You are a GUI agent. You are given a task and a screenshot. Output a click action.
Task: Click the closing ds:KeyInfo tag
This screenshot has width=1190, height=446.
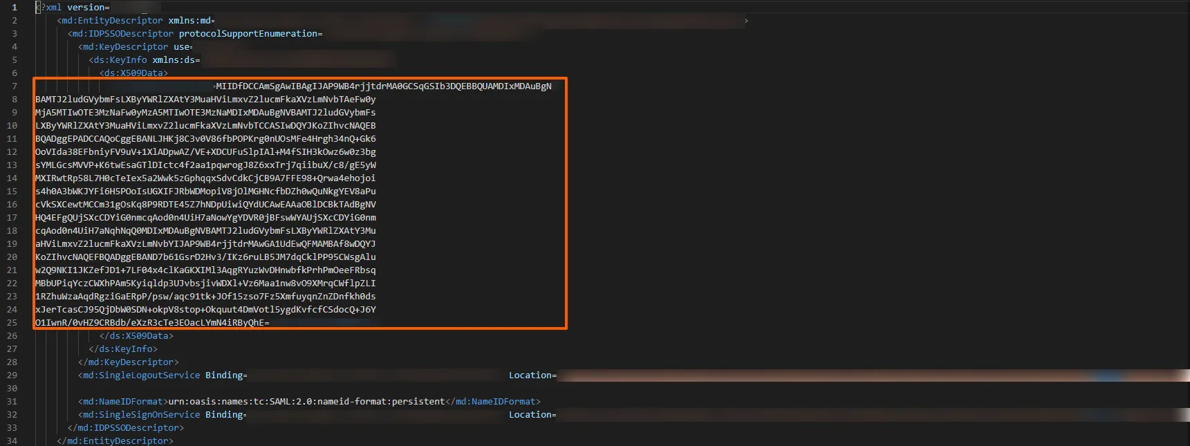pyautogui.click(x=123, y=349)
